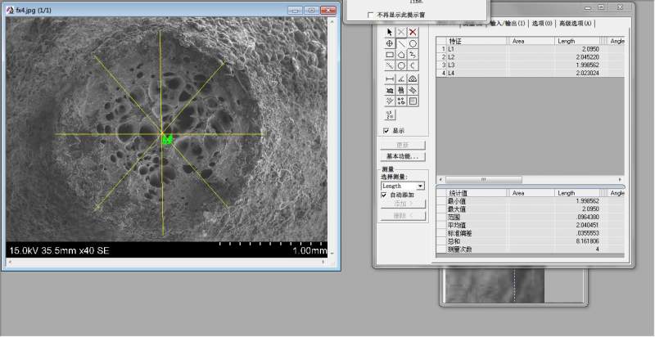
Task: Click the grayed-out X delete icon
Action: [401, 32]
